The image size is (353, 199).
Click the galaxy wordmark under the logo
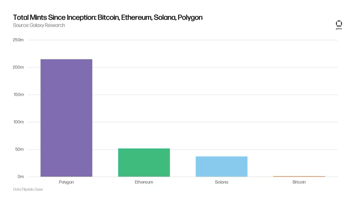pyautogui.click(x=339, y=29)
